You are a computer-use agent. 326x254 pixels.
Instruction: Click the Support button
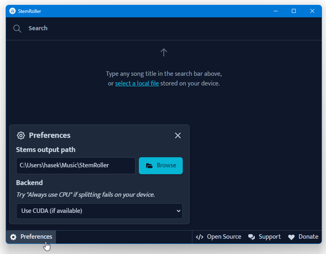[264, 237]
